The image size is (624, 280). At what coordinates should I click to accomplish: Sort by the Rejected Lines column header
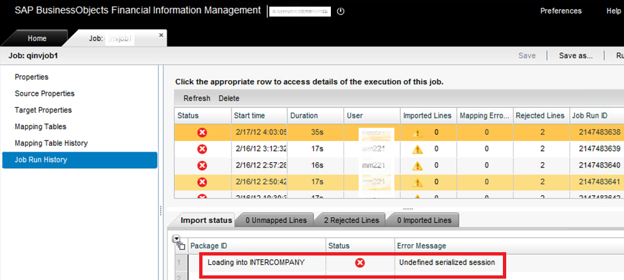541,115
